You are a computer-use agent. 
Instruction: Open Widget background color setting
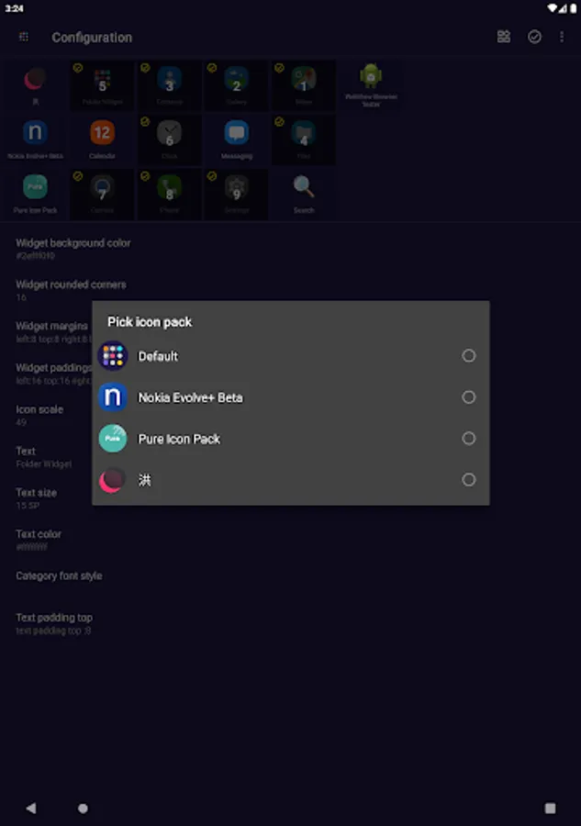[290, 249]
